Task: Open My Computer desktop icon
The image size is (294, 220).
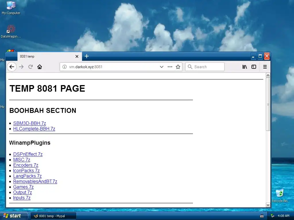Action: pyautogui.click(x=11, y=7)
